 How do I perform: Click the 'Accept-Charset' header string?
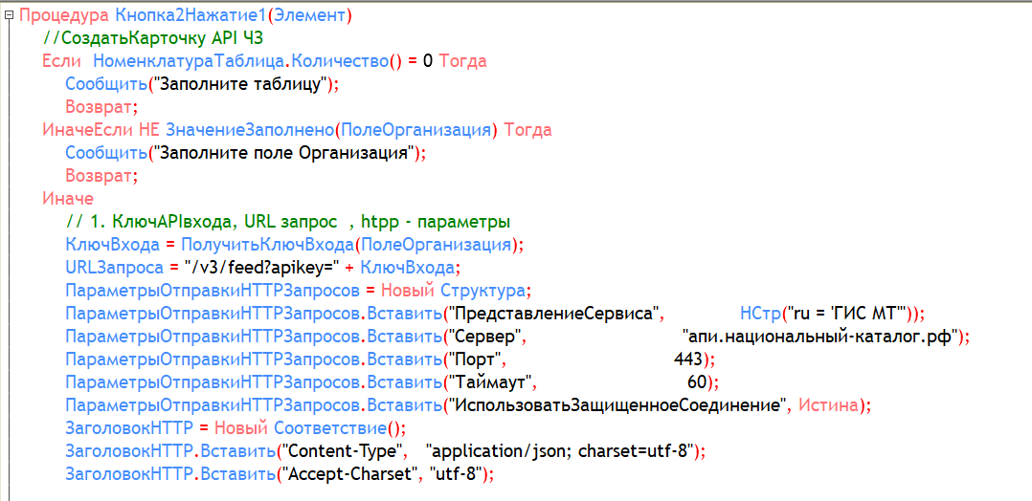click(x=350, y=473)
